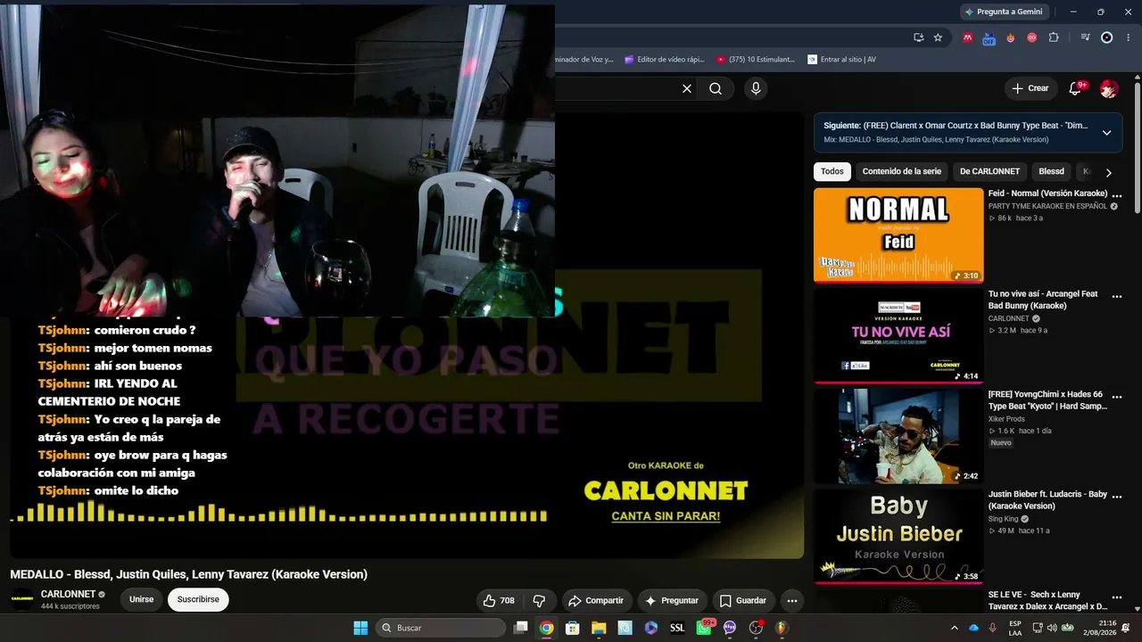This screenshot has height=642, width=1142.
Task: Click the Unirse channel button
Action: pyautogui.click(x=141, y=600)
